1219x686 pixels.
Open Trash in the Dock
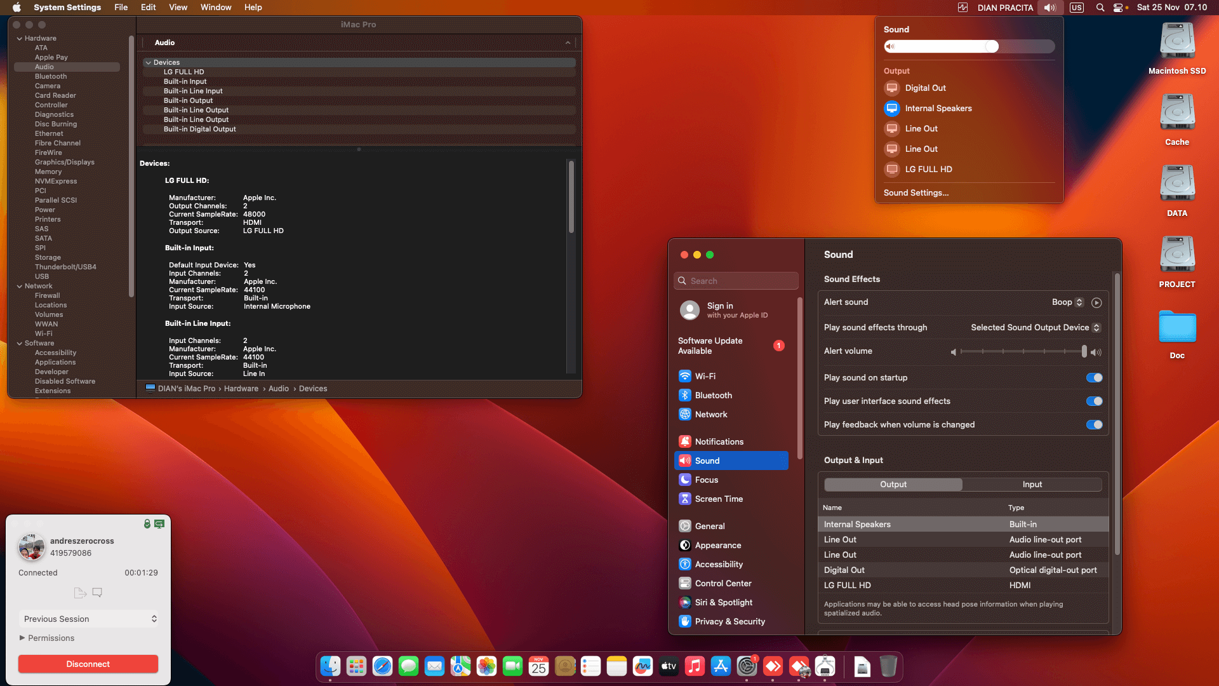(x=888, y=666)
